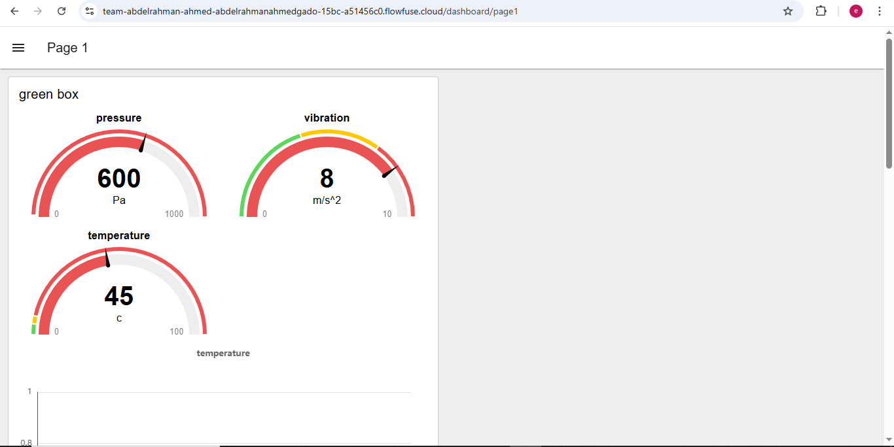Open the hamburger navigation menu

click(18, 48)
